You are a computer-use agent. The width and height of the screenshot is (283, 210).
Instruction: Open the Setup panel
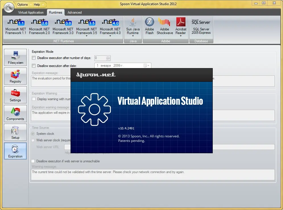point(15,132)
